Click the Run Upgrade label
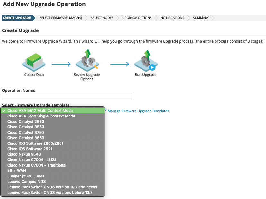The height and width of the screenshot is (199, 266). [x=146, y=75]
